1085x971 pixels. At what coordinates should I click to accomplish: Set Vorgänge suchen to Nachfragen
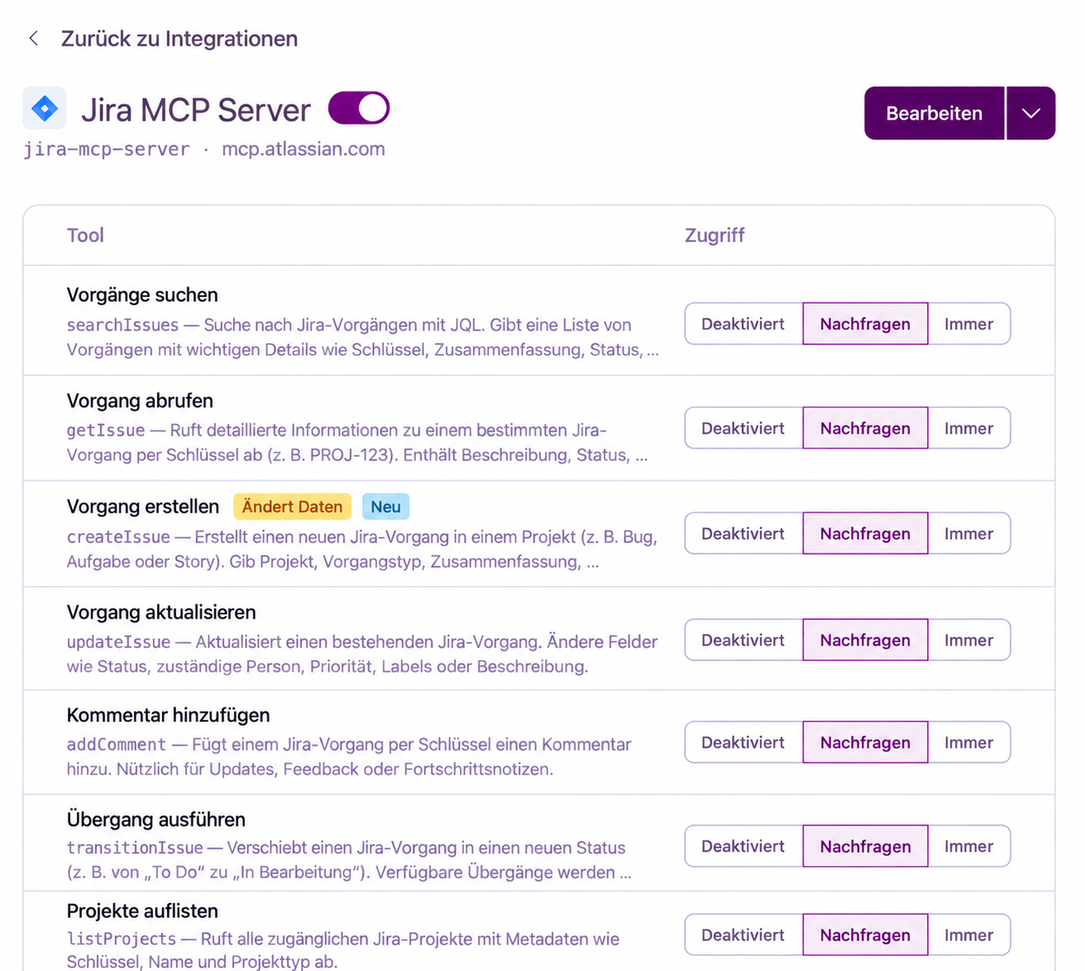pyautogui.click(x=865, y=324)
